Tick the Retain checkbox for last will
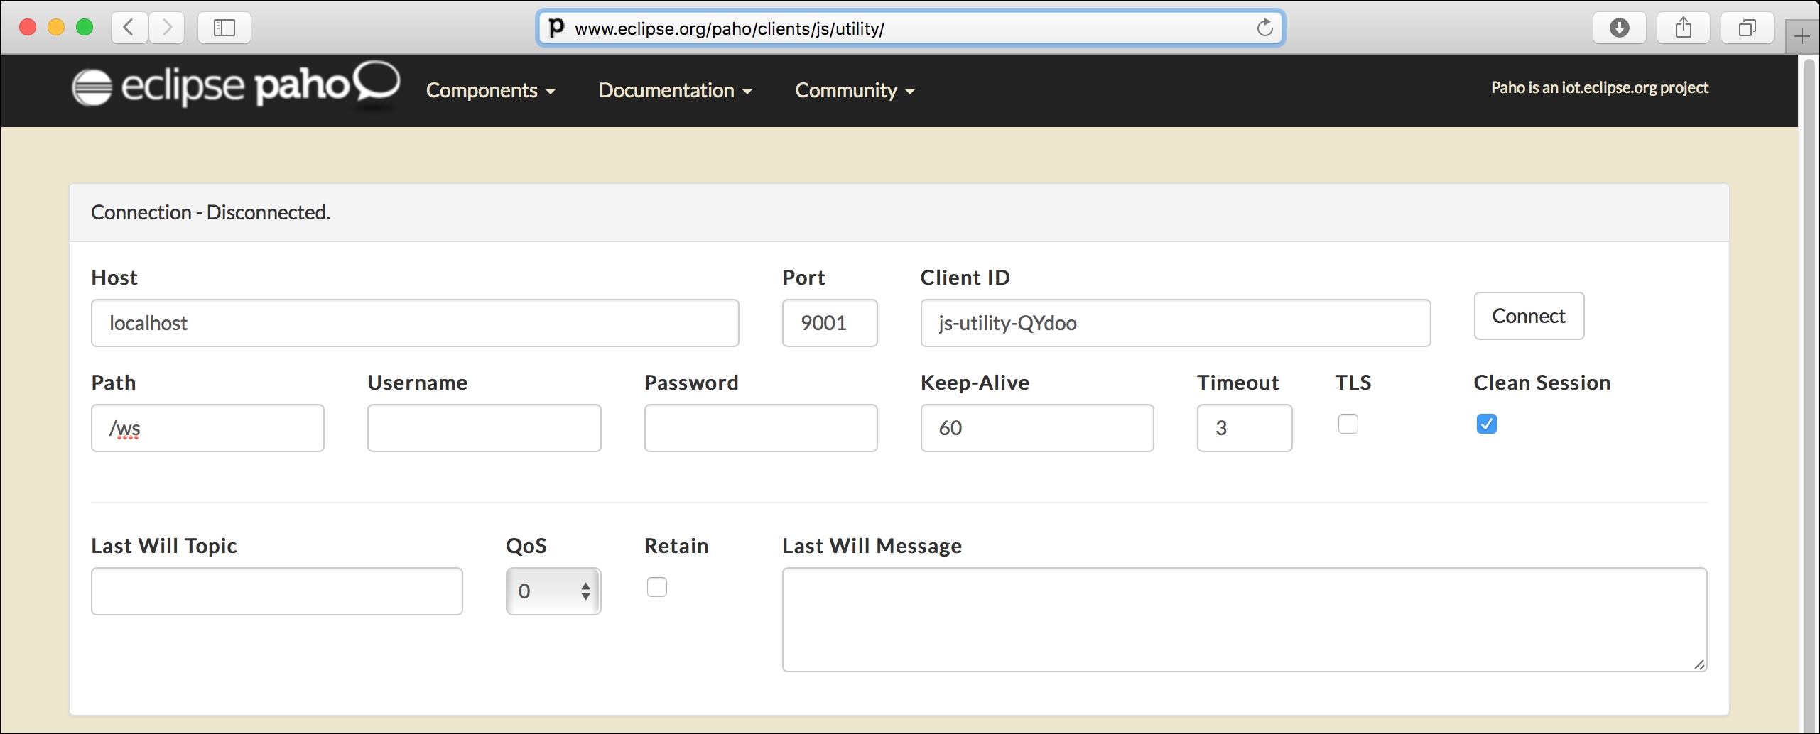This screenshot has height=734, width=1820. coord(656,587)
